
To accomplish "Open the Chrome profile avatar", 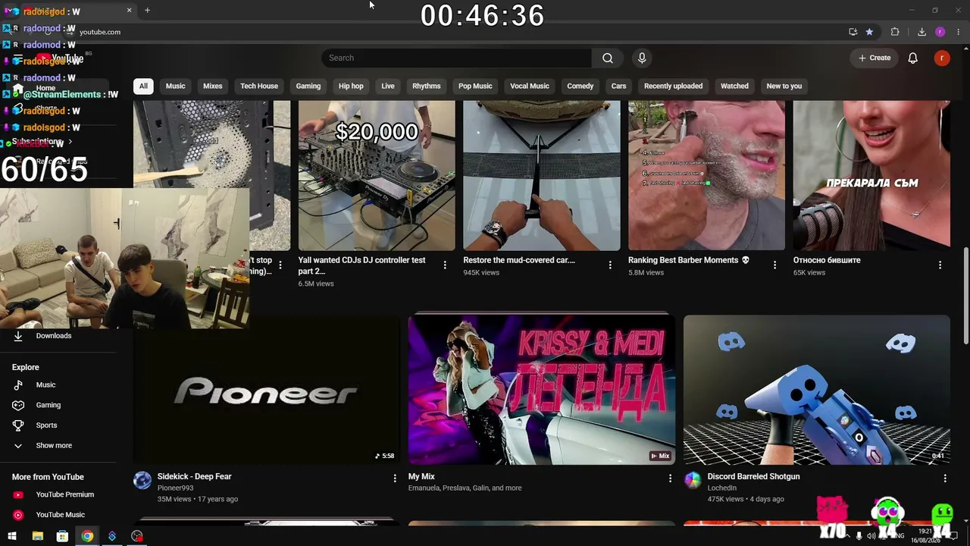I will [x=940, y=32].
